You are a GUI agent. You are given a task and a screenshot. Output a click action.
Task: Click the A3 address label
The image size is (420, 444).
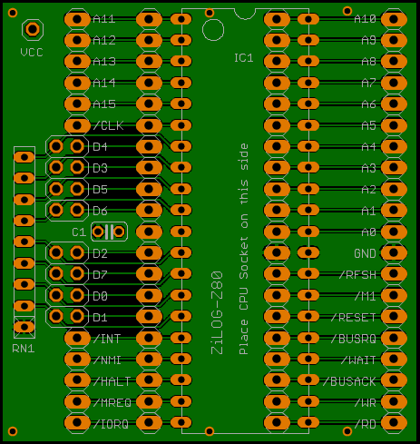pos(368,168)
